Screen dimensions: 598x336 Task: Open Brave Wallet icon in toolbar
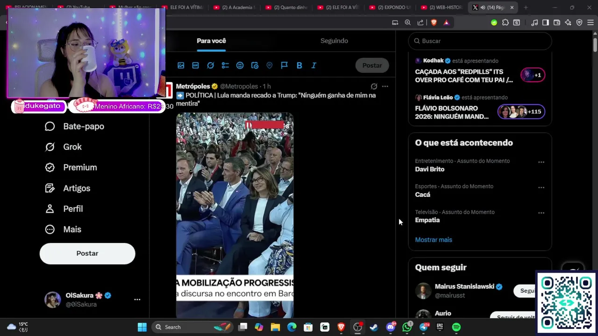pos(557,22)
